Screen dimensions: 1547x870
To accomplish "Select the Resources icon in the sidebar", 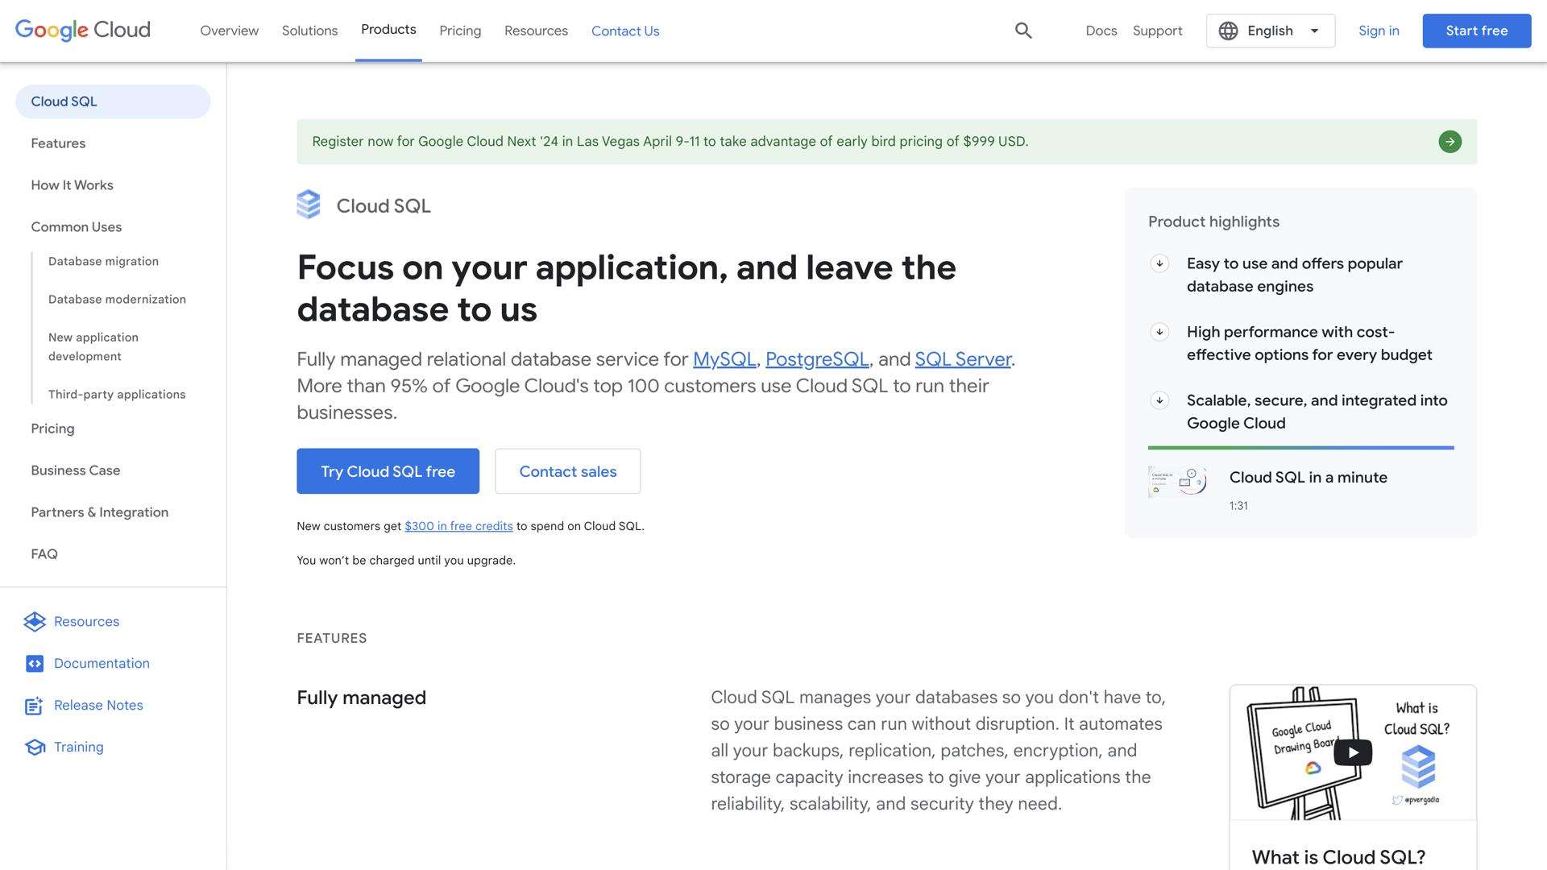I will pyautogui.click(x=35, y=621).
